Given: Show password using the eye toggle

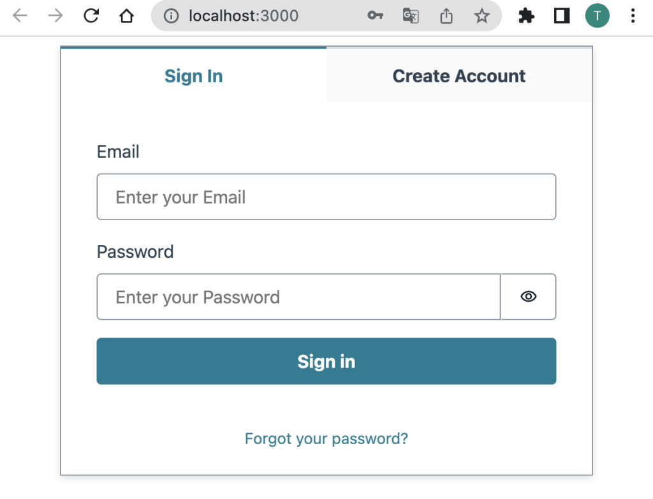Looking at the screenshot, I should pyautogui.click(x=529, y=296).
